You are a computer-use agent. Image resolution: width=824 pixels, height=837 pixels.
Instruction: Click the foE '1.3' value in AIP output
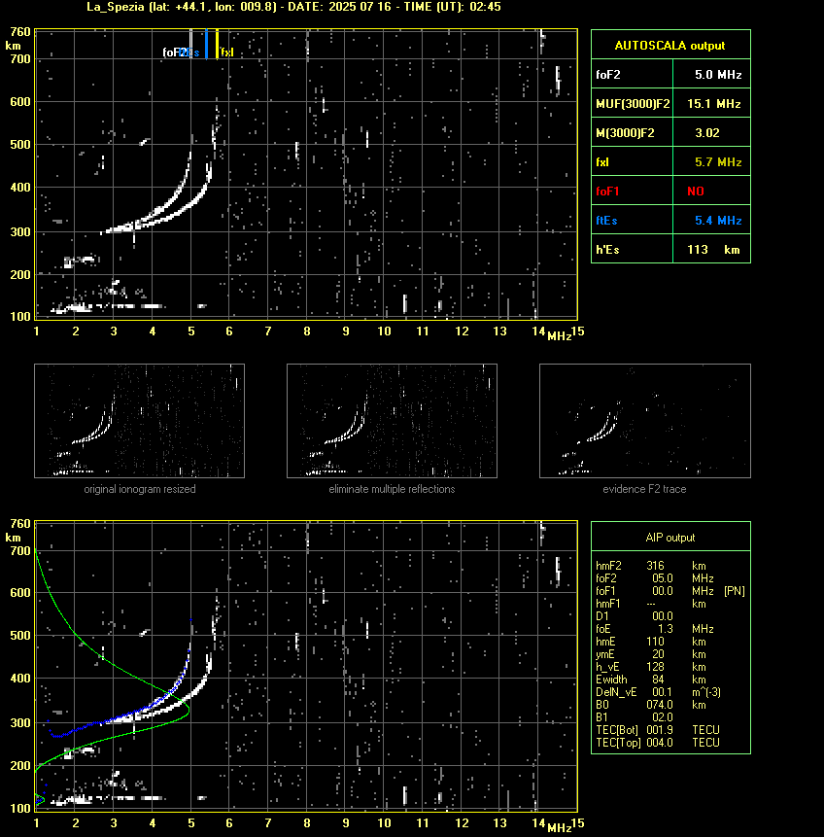point(666,629)
